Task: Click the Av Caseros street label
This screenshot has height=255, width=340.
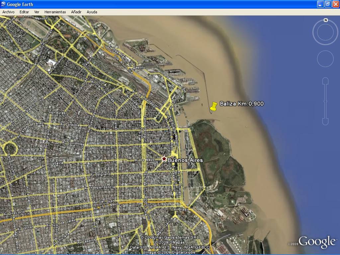Action: [86, 241]
